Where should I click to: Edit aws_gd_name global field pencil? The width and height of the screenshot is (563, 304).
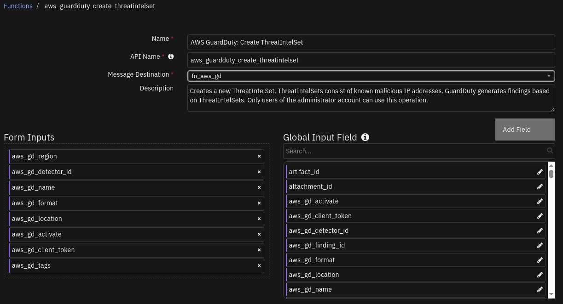pyautogui.click(x=540, y=289)
